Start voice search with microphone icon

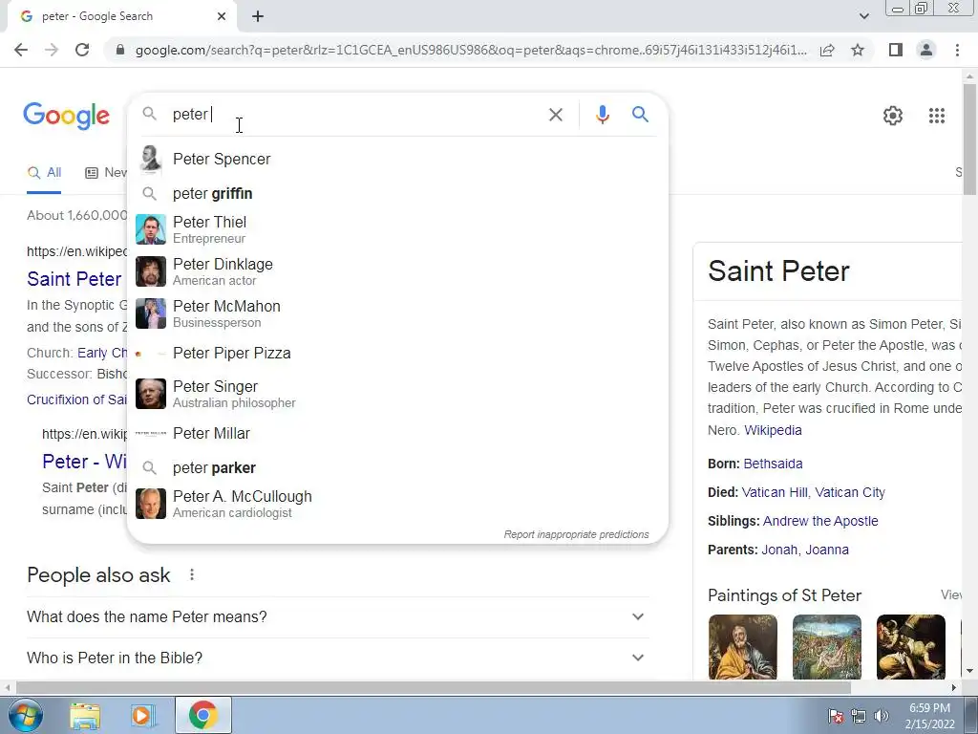(x=602, y=115)
